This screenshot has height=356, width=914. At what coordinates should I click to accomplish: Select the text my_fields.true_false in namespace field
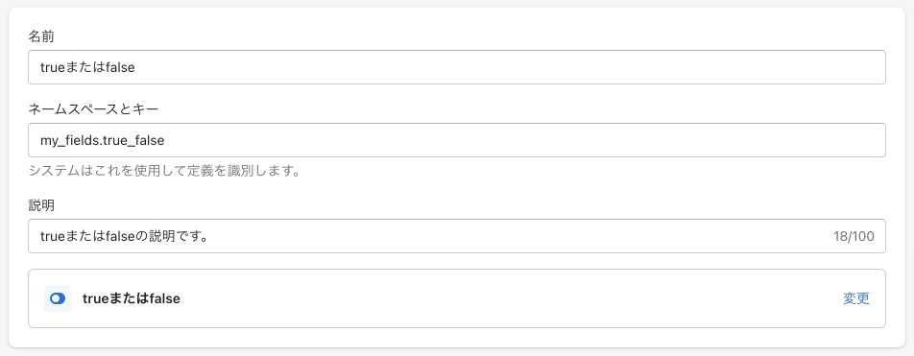click(x=102, y=140)
